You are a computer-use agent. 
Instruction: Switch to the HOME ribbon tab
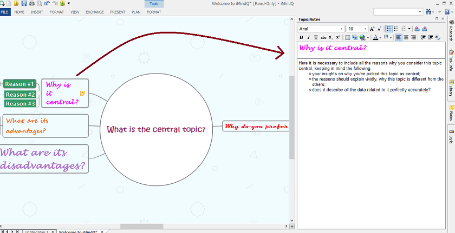[19, 12]
